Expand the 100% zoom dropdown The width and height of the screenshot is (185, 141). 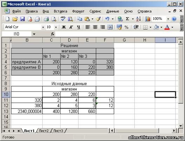[x=168, y=19]
